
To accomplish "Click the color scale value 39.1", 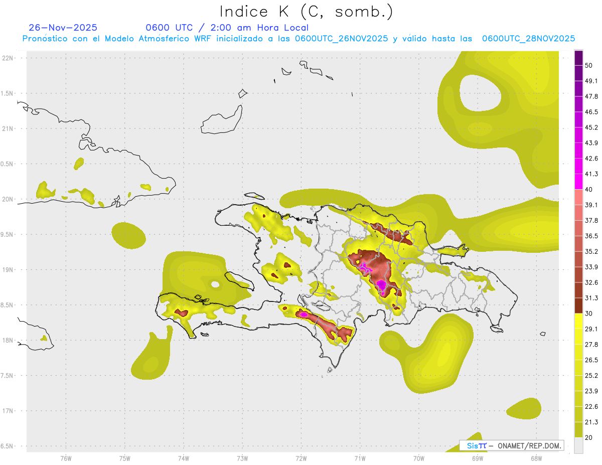I will click(591, 205).
